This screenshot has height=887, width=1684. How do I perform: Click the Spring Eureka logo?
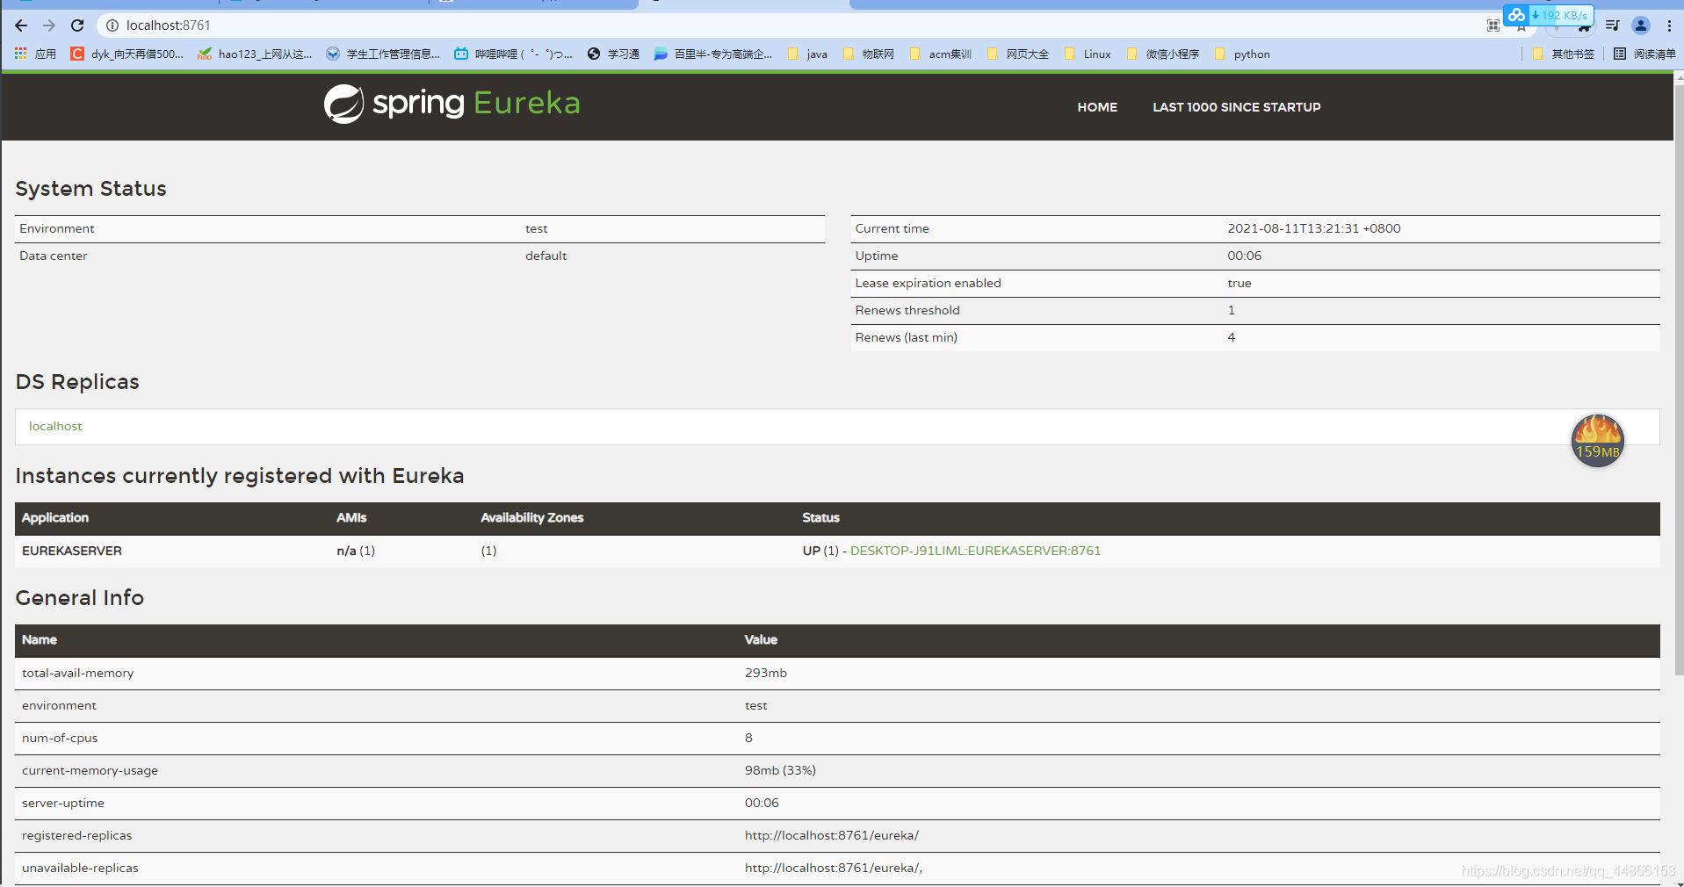pyautogui.click(x=452, y=104)
